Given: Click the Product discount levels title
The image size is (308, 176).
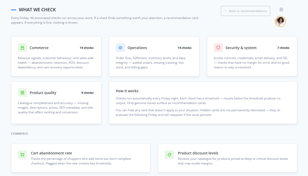Looking at the screenshot, I should 198,153.
